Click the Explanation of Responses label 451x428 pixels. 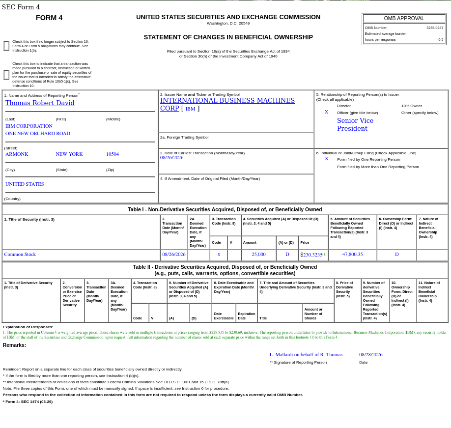(28, 327)
